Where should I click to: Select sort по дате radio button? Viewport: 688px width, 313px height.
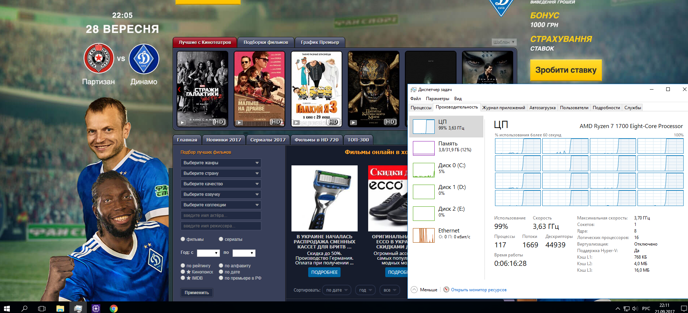[x=221, y=272]
